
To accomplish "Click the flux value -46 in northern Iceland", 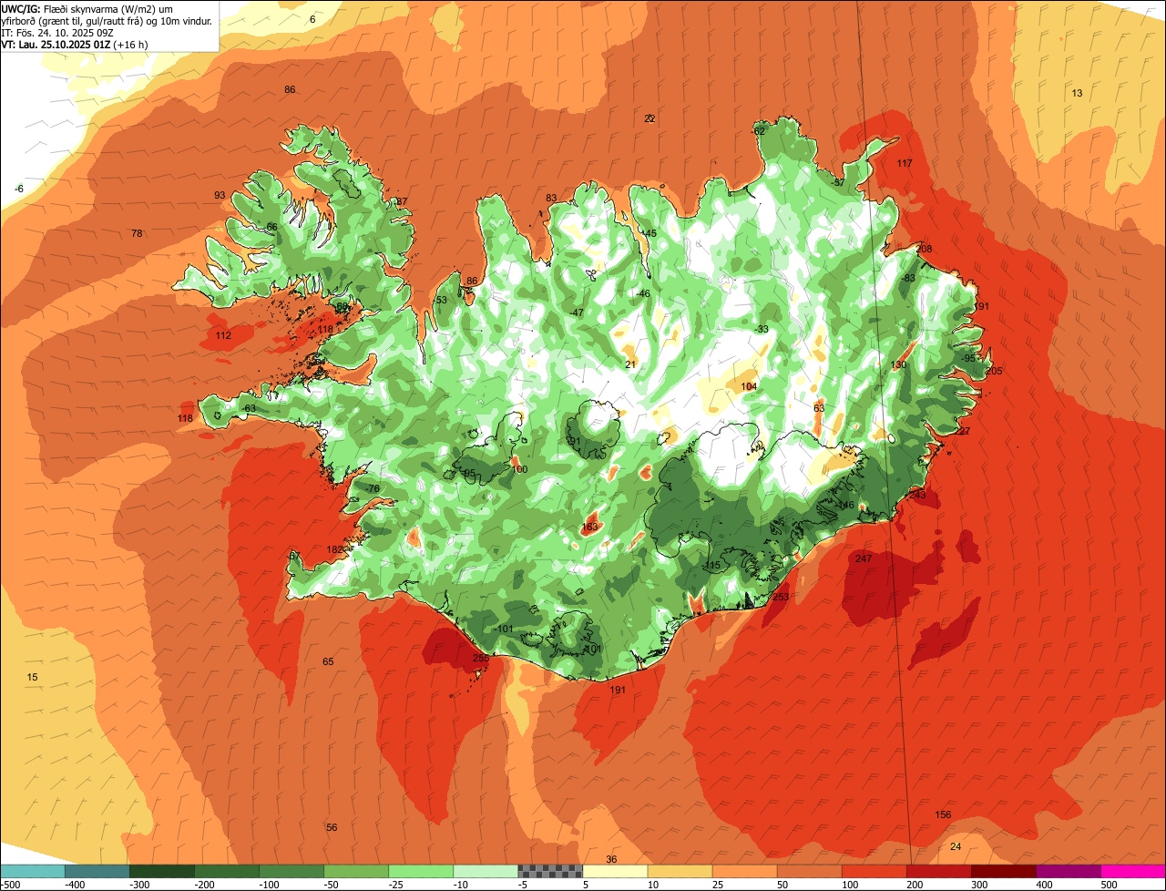I will (643, 293).
